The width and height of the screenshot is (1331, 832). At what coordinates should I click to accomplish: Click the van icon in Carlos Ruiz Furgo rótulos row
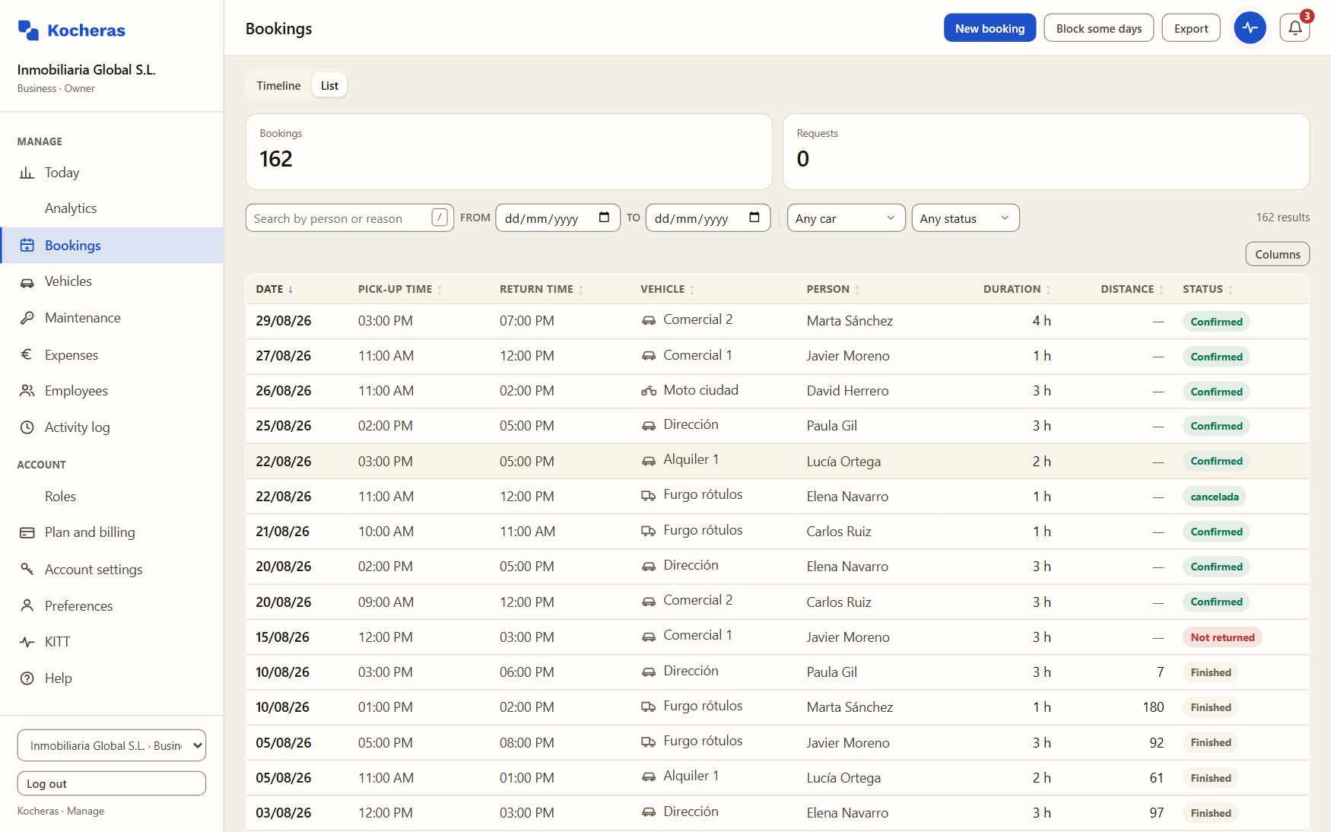(x=648, y=531)
